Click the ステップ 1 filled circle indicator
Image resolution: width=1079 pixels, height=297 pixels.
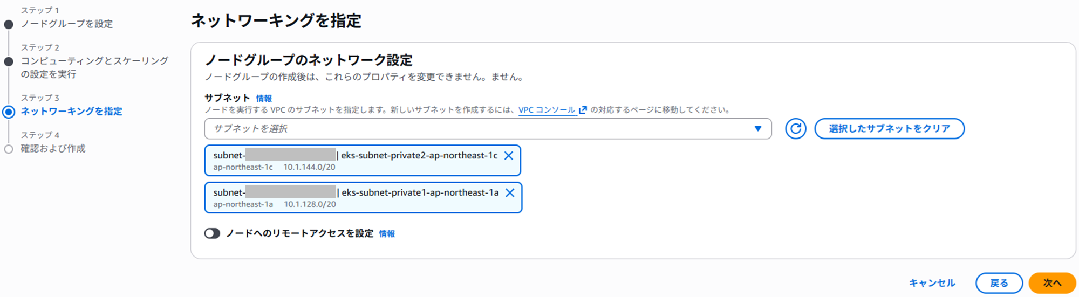[9, 24]
